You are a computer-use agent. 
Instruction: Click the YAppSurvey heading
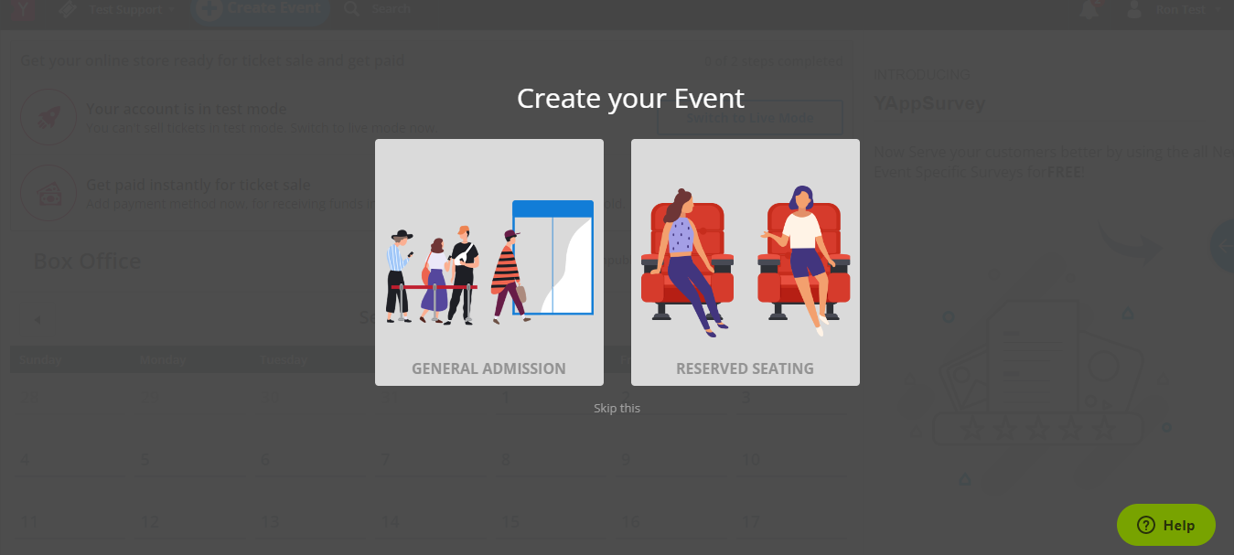click(x=929, y=103)
